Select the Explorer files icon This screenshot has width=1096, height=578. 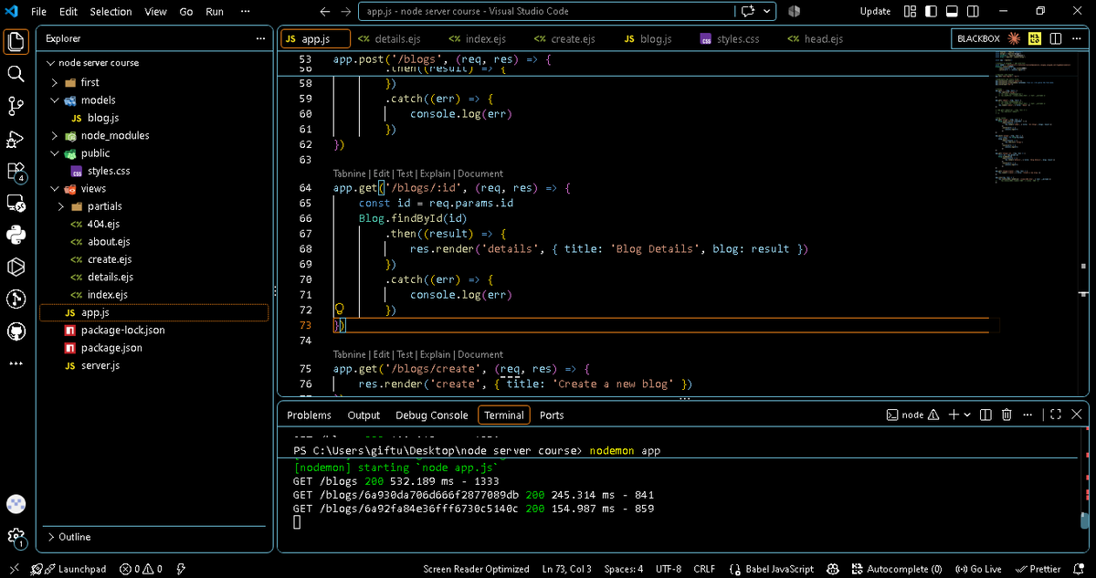coord(16,41)
